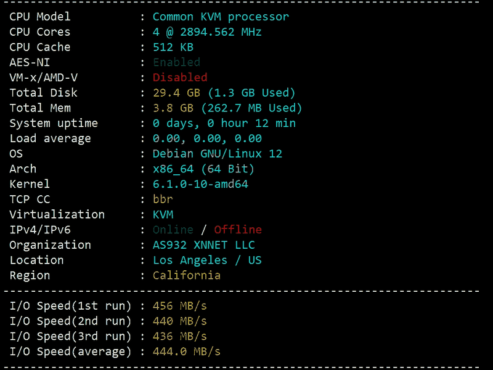This screenshot has width=493, height=370.
Task: Click the 'Los Angeles / US' location
Action: [207, 260]
